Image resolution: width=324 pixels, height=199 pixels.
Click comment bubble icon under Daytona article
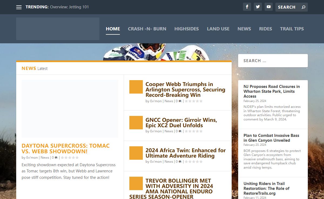56,158
